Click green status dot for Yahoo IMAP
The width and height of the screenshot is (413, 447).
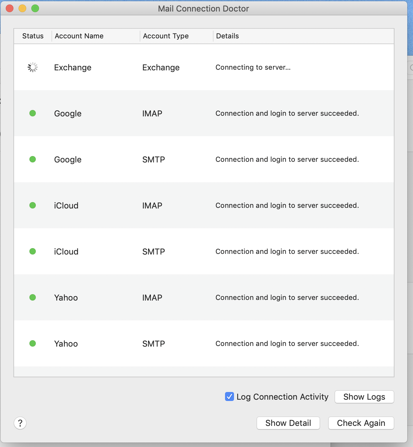tap(33, 297)
